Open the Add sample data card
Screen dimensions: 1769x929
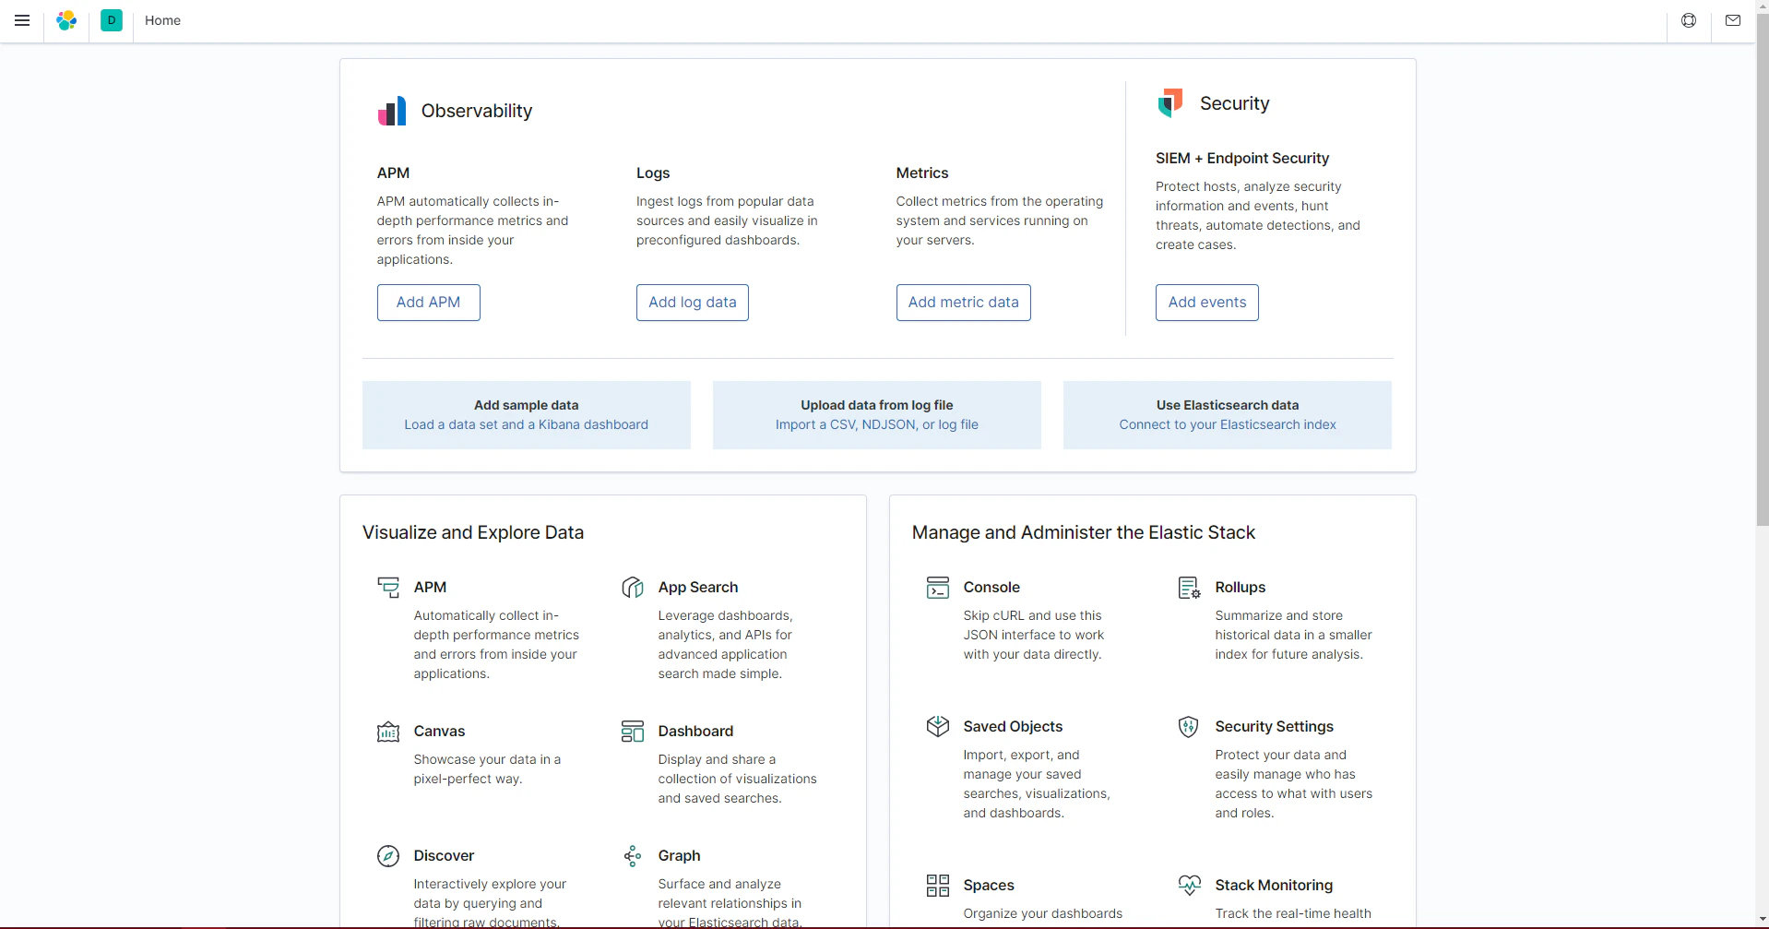(526, 415)
